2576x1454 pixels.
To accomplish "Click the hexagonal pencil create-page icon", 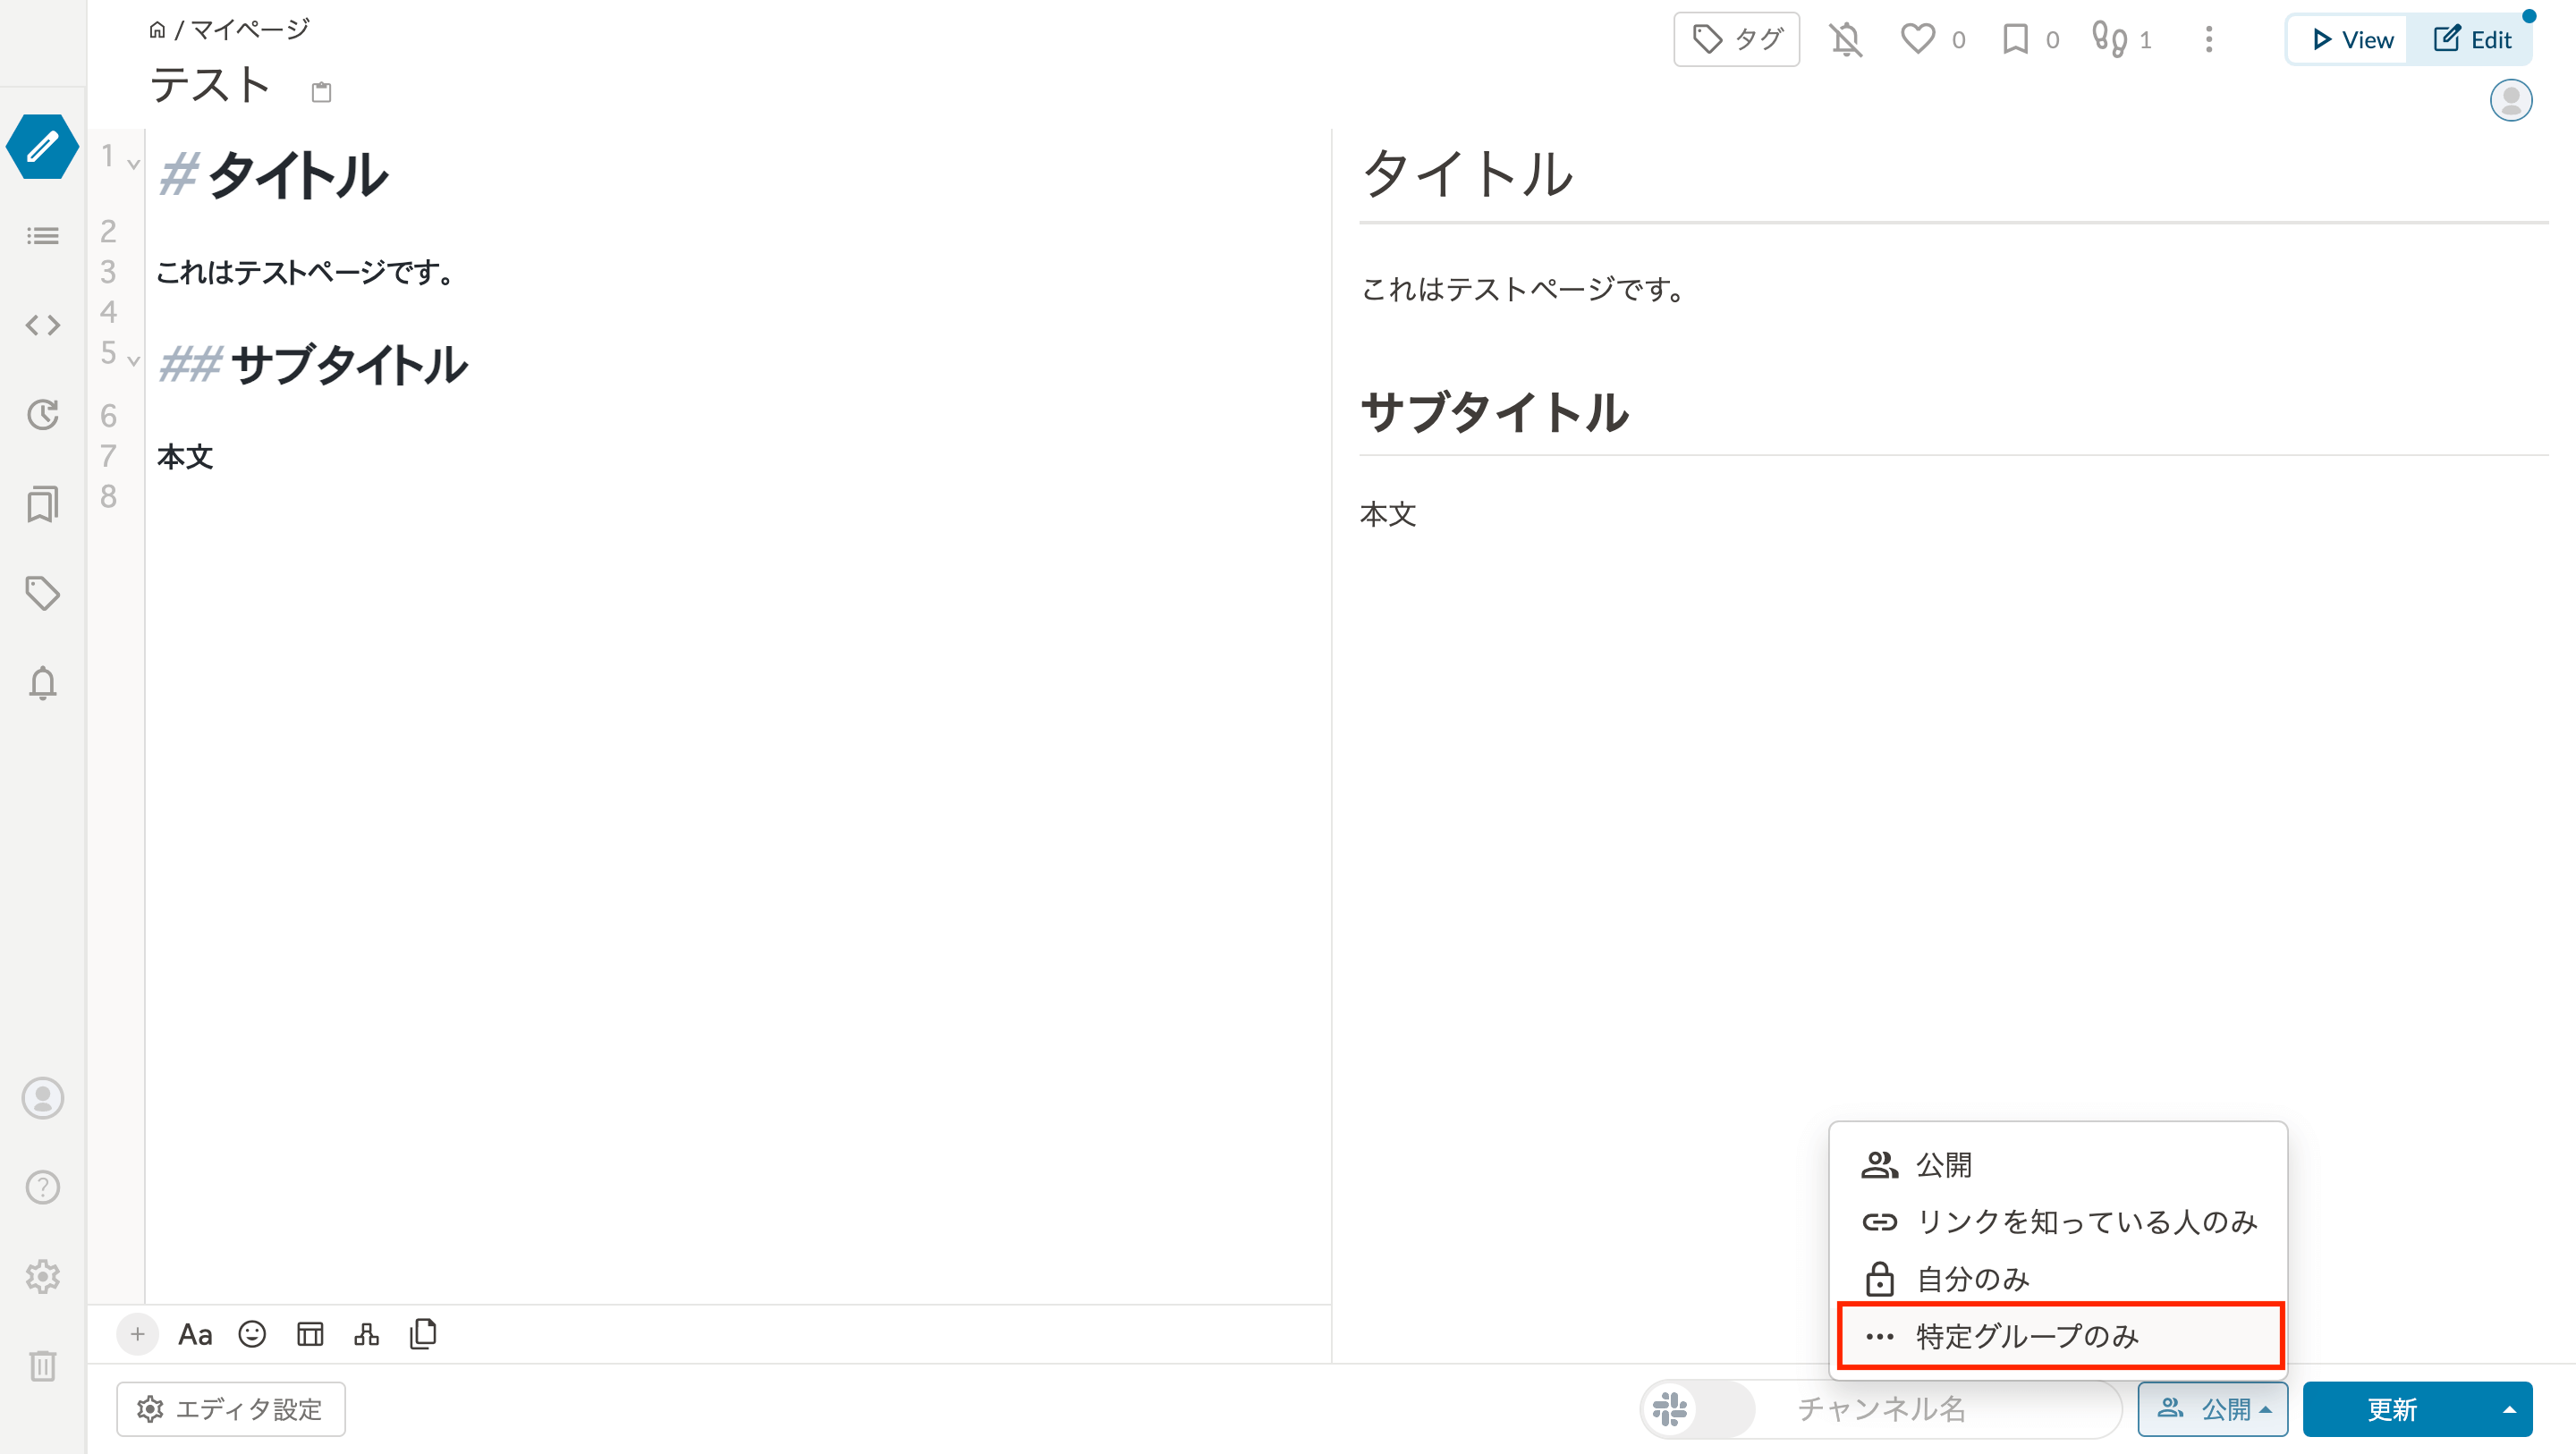I will point(42,147).
